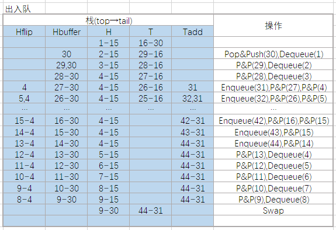This screenshot has height=230, width=336.
Task: Click the cell containing 32,31
Action: tap(193, 98)
